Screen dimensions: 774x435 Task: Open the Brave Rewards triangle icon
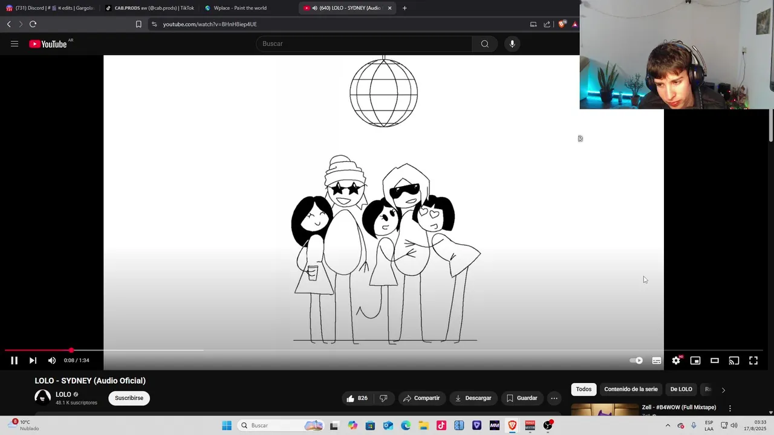[574, 24]
